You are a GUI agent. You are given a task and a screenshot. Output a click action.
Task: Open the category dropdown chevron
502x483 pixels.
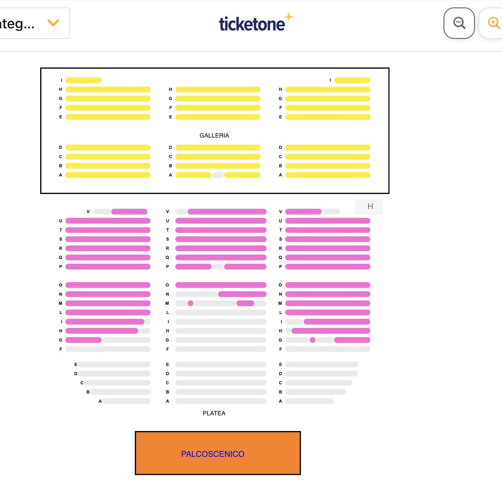click(53, 23)
